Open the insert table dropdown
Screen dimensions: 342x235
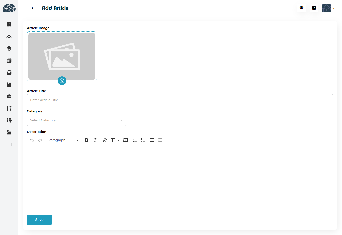coord(115,140)
